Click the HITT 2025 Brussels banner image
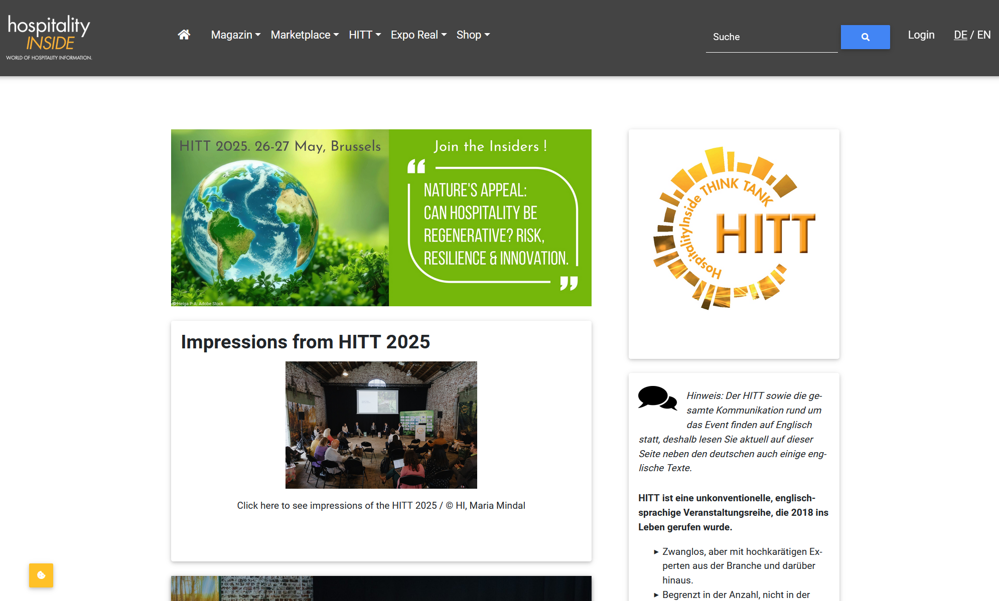Image resolution: width=999 pixels, height=601 pixels. coord(381,218)
